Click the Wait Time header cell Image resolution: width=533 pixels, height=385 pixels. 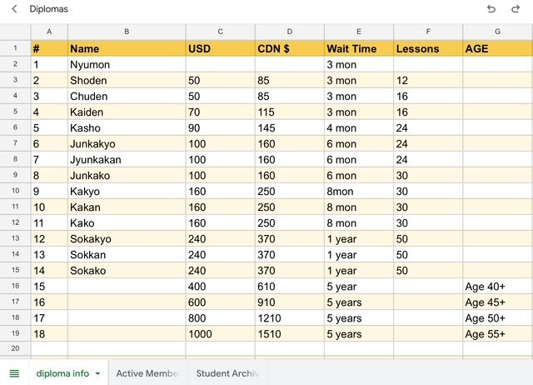(x=358, y=48)
